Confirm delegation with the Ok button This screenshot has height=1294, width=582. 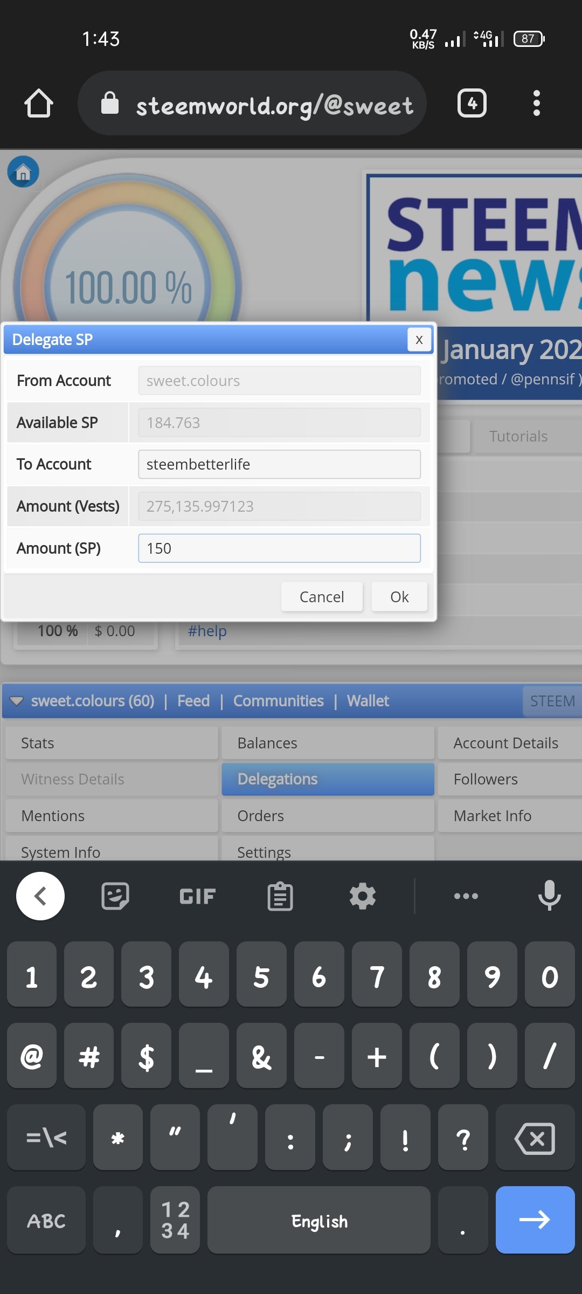[399, 597]
